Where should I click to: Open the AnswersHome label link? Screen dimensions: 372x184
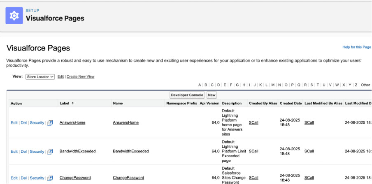pos(72,123)
